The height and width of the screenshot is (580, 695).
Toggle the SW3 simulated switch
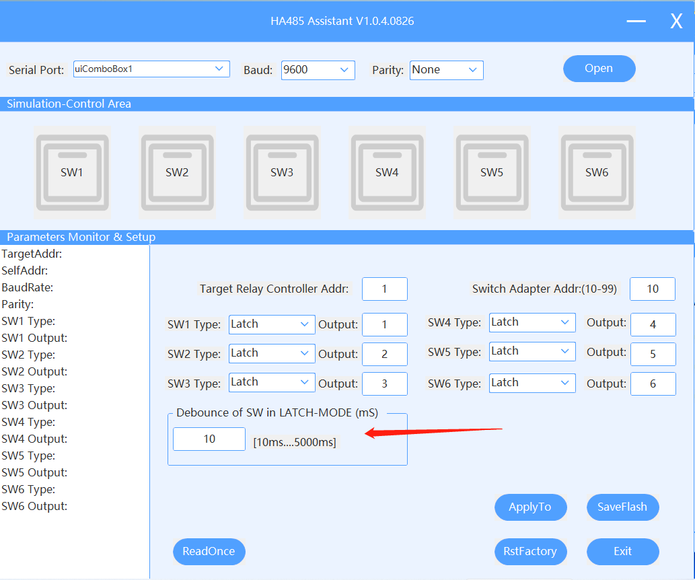(x=282, y=172)
